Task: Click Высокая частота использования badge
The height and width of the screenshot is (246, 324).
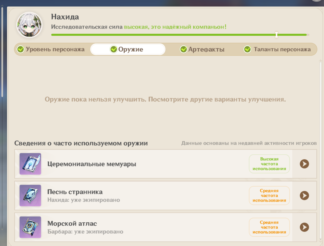Action: point(269,164)
